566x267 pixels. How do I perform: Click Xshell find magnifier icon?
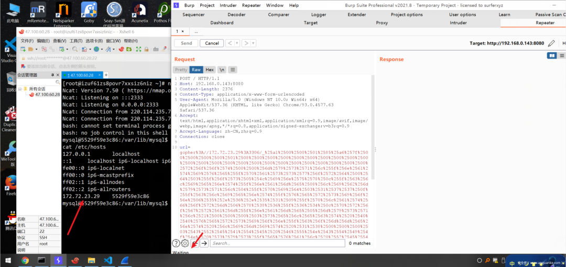(x=75, y=49)
